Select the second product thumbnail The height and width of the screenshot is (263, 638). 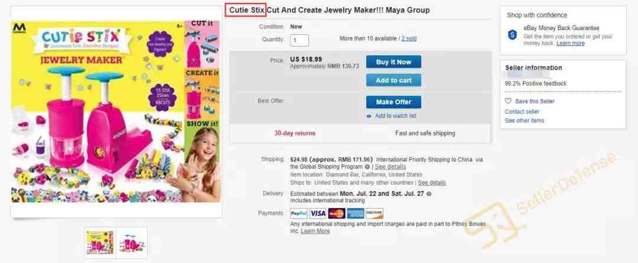(x=132, y=243)
